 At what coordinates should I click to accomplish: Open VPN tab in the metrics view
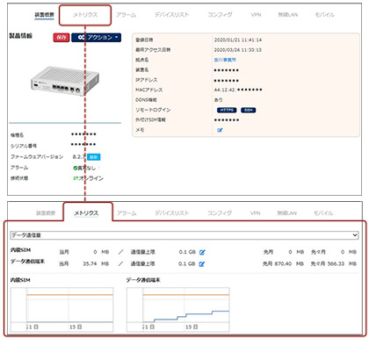coord(256,213)
